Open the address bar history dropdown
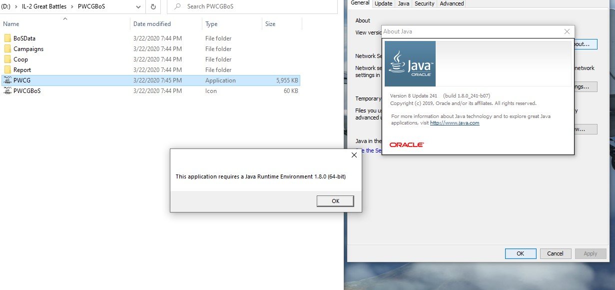This screenshot has height=290, width=615. pyautogui.click(x=138, y=6)
